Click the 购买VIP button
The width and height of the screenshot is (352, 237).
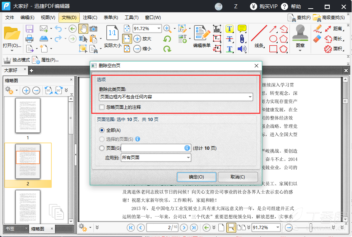tap(264, 6)
